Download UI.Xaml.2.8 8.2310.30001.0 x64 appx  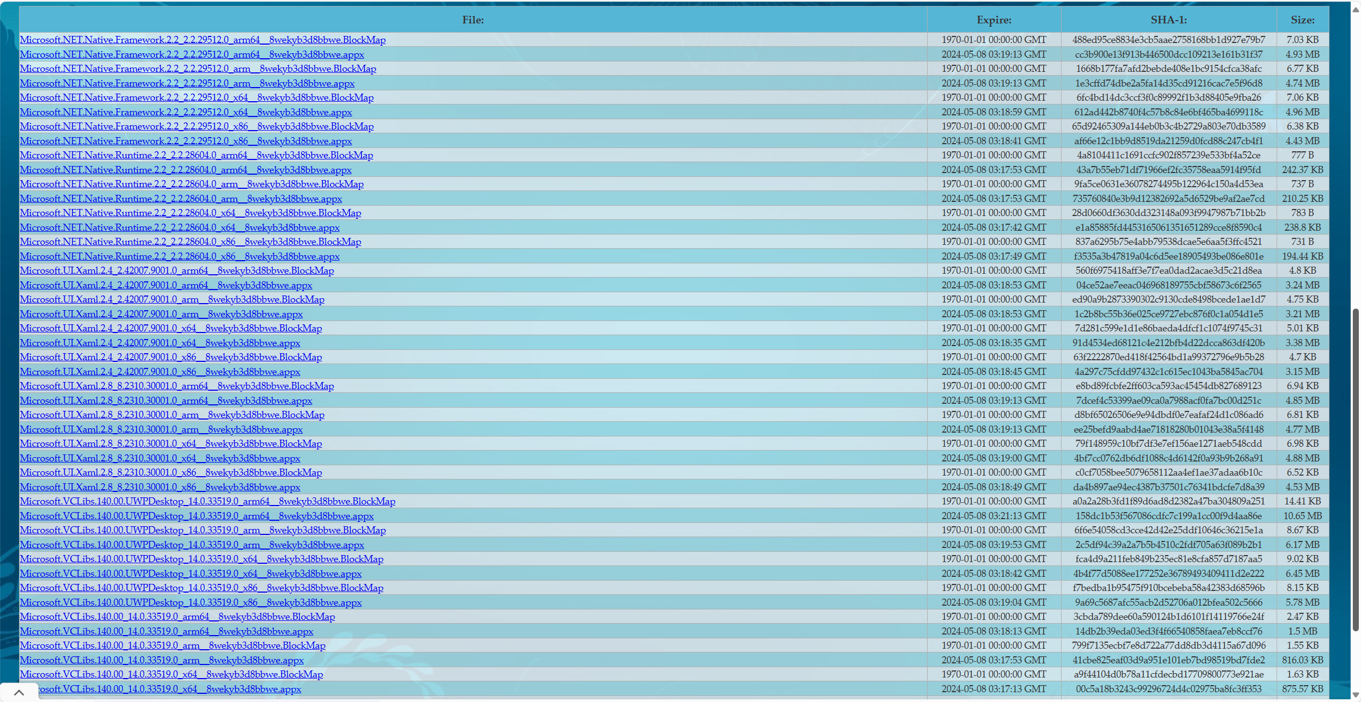tap(160, 458)
